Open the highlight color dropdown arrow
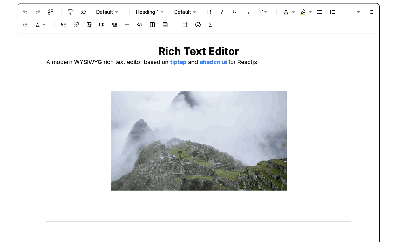396x242 pixels. tap(311, 12)
